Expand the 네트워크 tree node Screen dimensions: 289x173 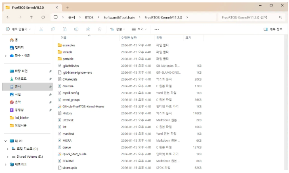point(6,165)
